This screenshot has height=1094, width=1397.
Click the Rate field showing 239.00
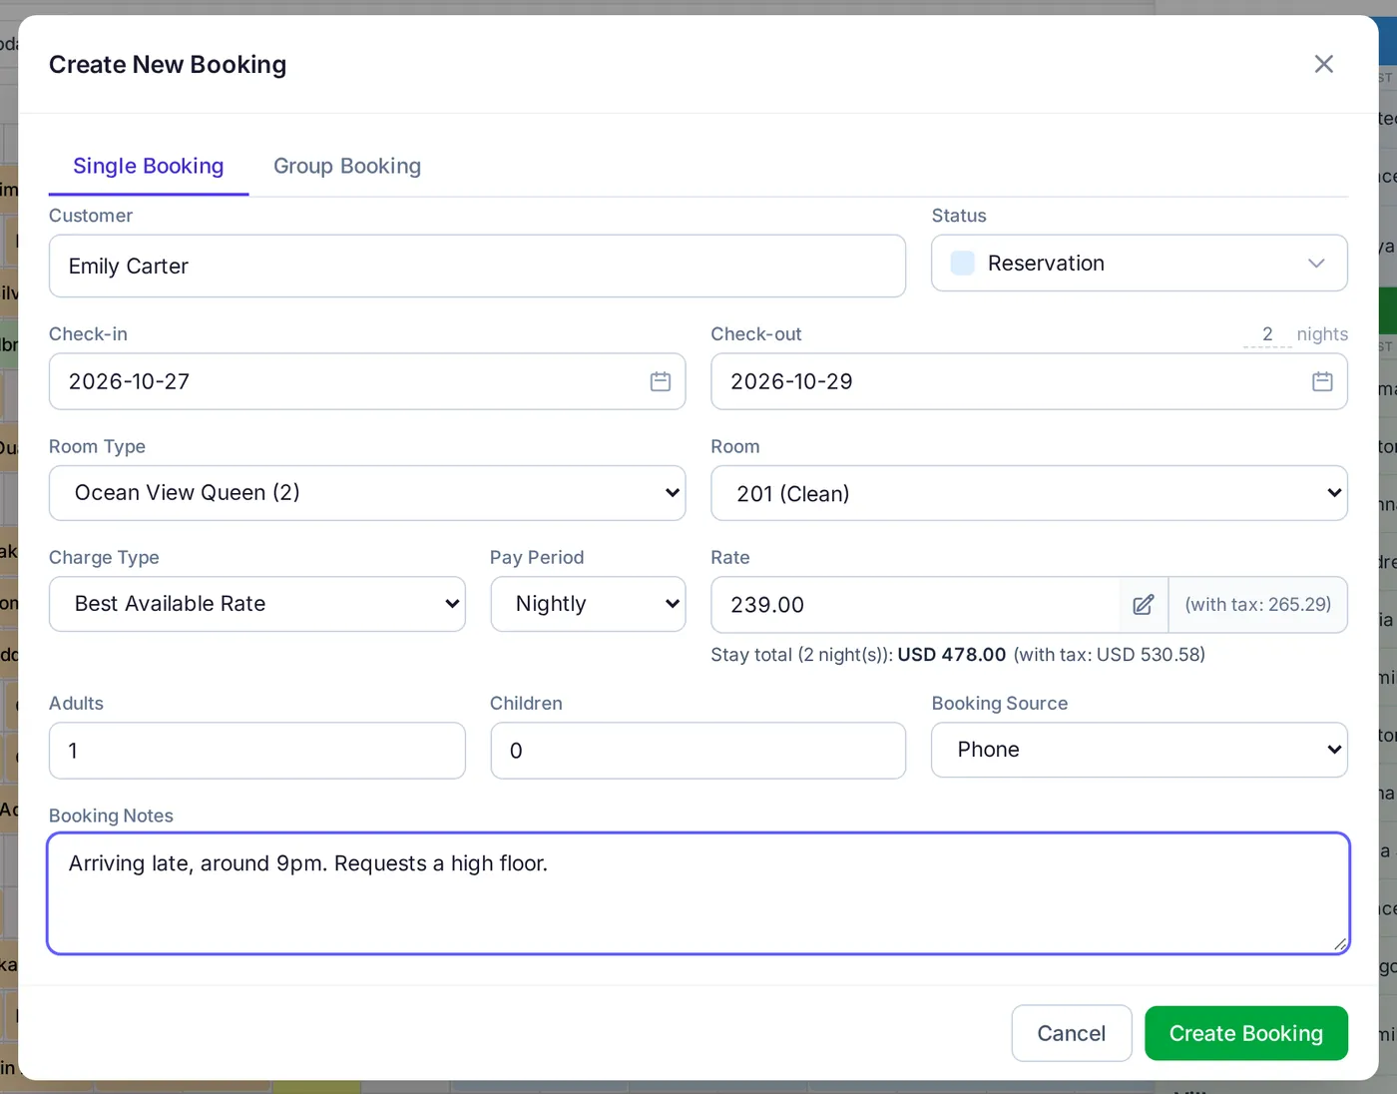tap(915, 605)
